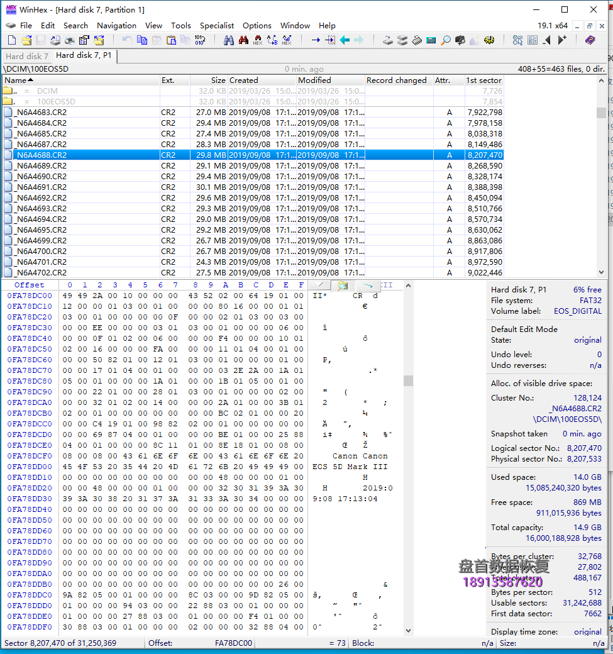Select file _N6A4695.CR2

coord(253,230)
